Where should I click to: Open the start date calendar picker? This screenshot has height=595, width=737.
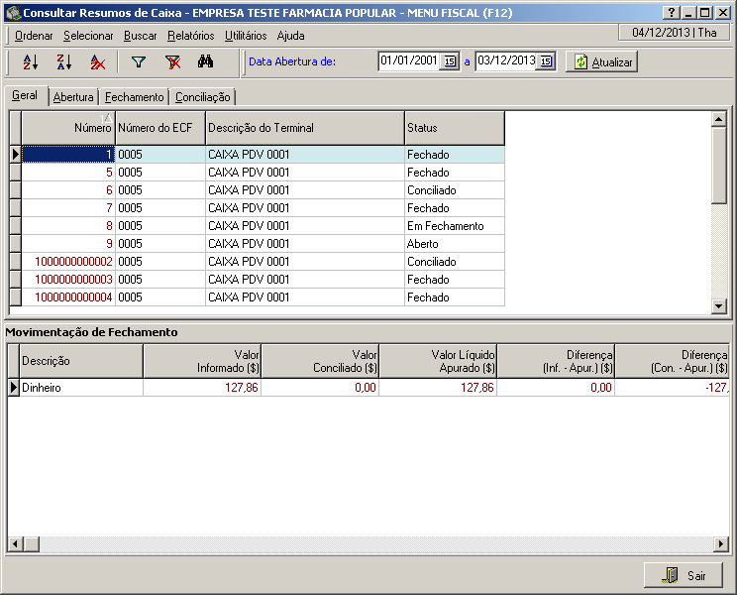(450, 61)
